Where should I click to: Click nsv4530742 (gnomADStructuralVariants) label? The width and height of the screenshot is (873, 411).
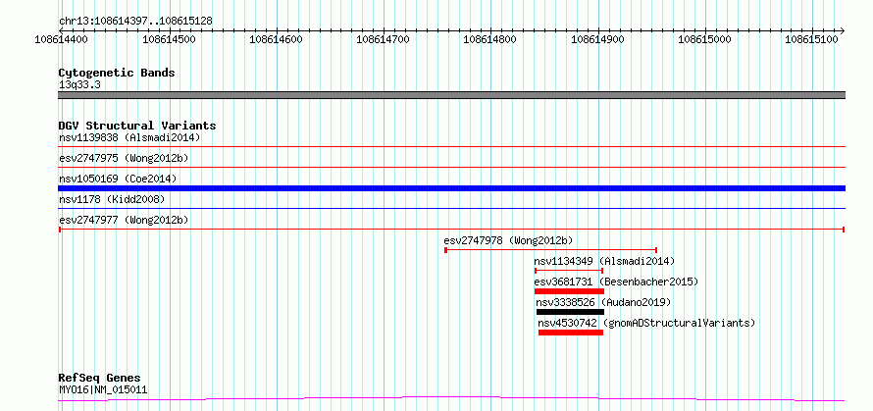click(646, 323)
